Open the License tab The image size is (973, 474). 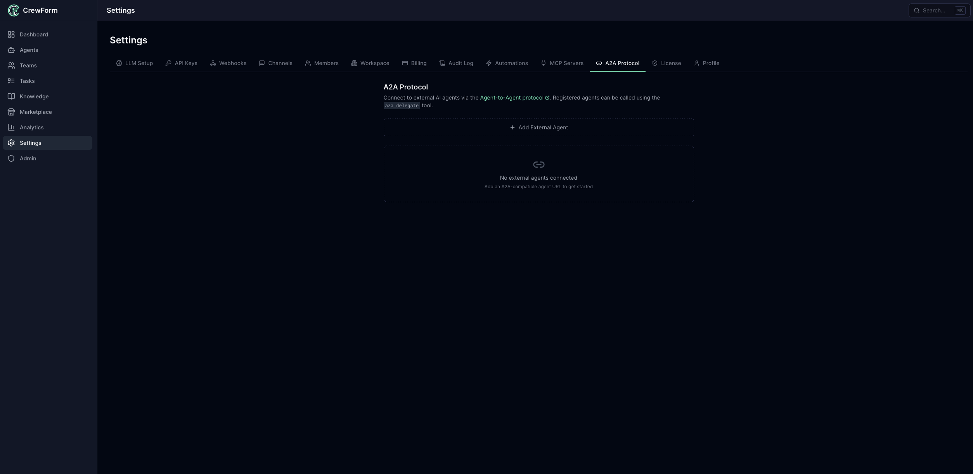666,63
